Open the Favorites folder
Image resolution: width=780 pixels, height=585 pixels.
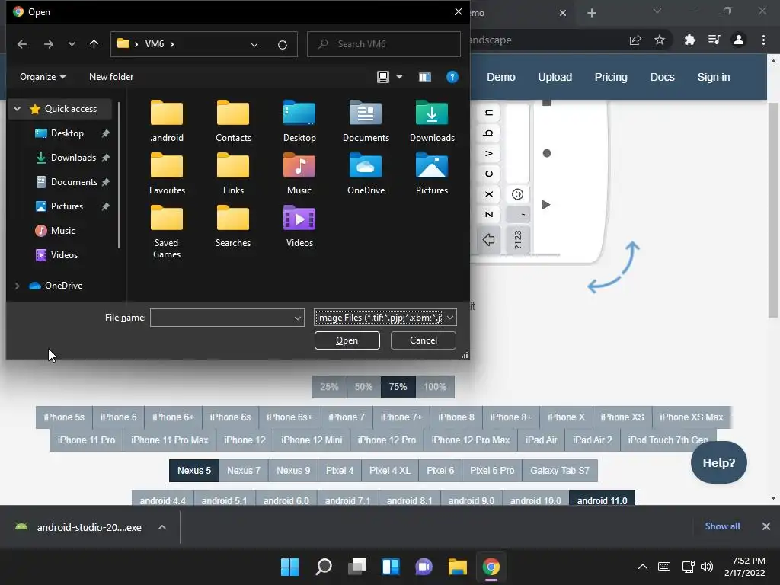[x=167, y=174]
